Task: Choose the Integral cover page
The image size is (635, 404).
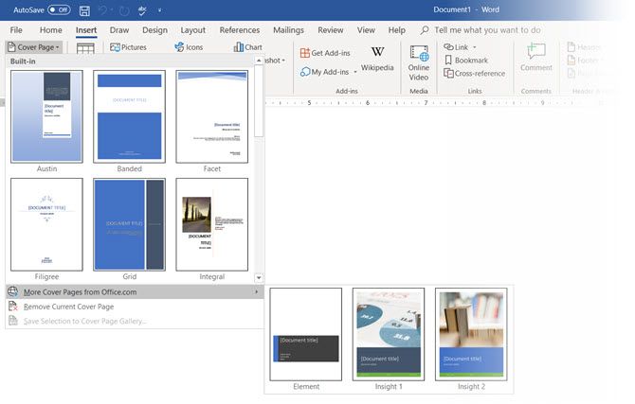Action: coord(211,224)
